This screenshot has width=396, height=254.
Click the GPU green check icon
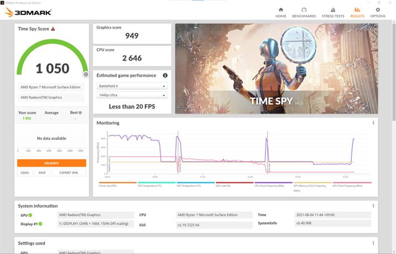point(30,215)
